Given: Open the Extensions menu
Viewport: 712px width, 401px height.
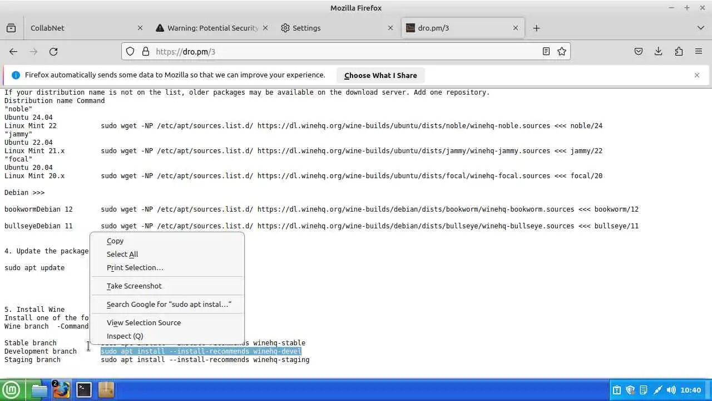Looking at the screenshot, I should point(679,51).
